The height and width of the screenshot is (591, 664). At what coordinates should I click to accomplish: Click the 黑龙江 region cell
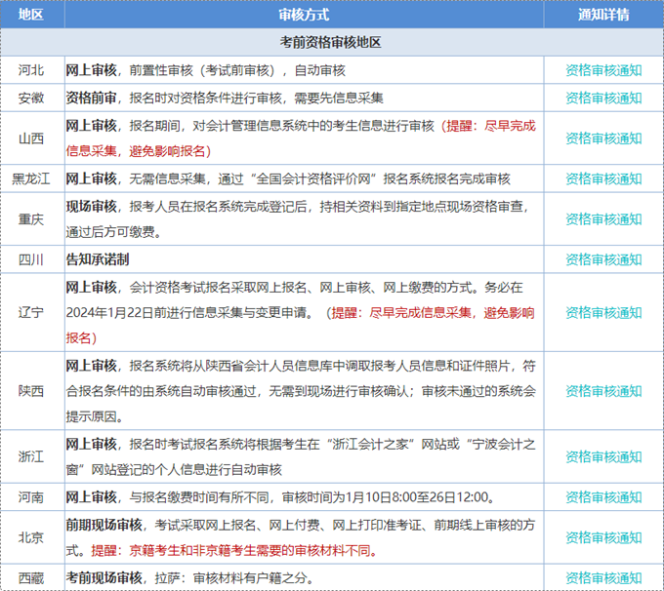click(31, 178)
